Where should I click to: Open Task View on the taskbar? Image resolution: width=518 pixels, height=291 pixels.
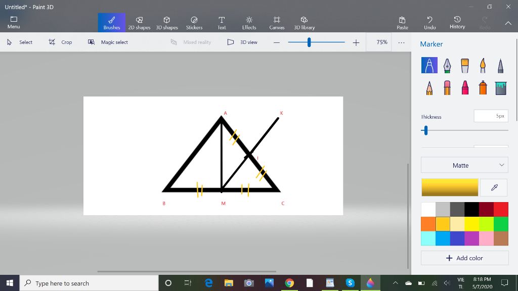pos(188,283)
